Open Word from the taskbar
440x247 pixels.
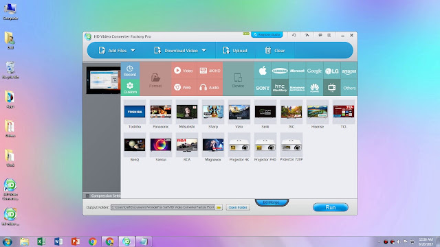tap(58, 242)
